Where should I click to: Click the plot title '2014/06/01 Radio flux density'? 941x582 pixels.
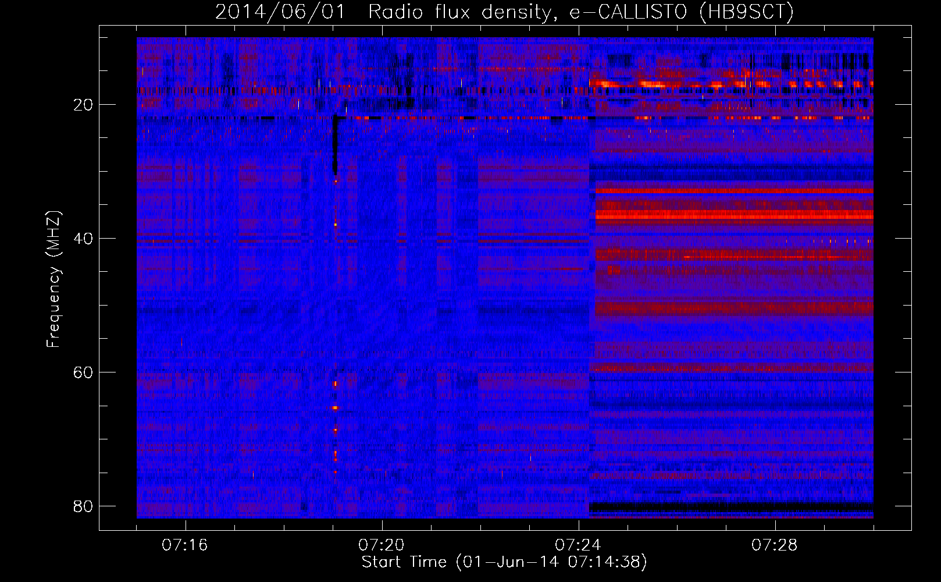click(504, 12)
